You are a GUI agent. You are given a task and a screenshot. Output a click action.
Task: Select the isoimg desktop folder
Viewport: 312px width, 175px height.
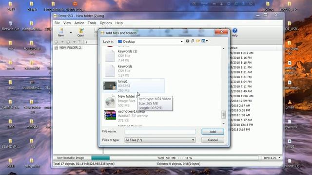pyautogui.click(x=268, y=6)
